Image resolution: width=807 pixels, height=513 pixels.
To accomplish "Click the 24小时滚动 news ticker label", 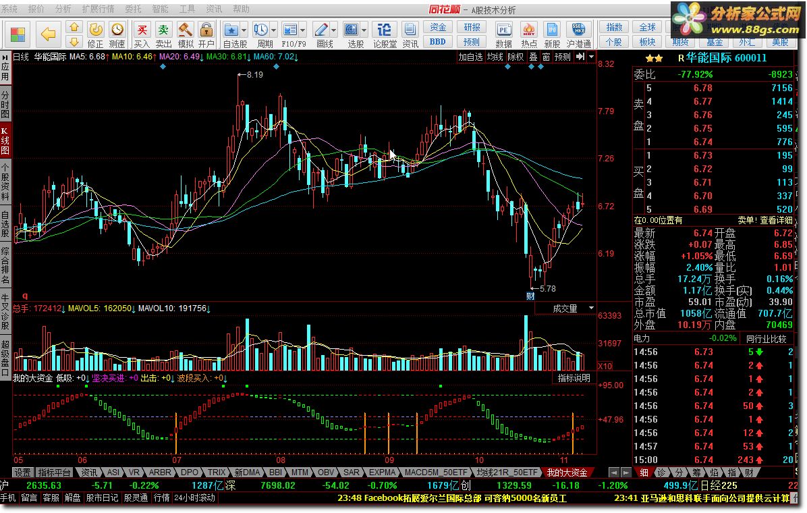I will [194, 497].
